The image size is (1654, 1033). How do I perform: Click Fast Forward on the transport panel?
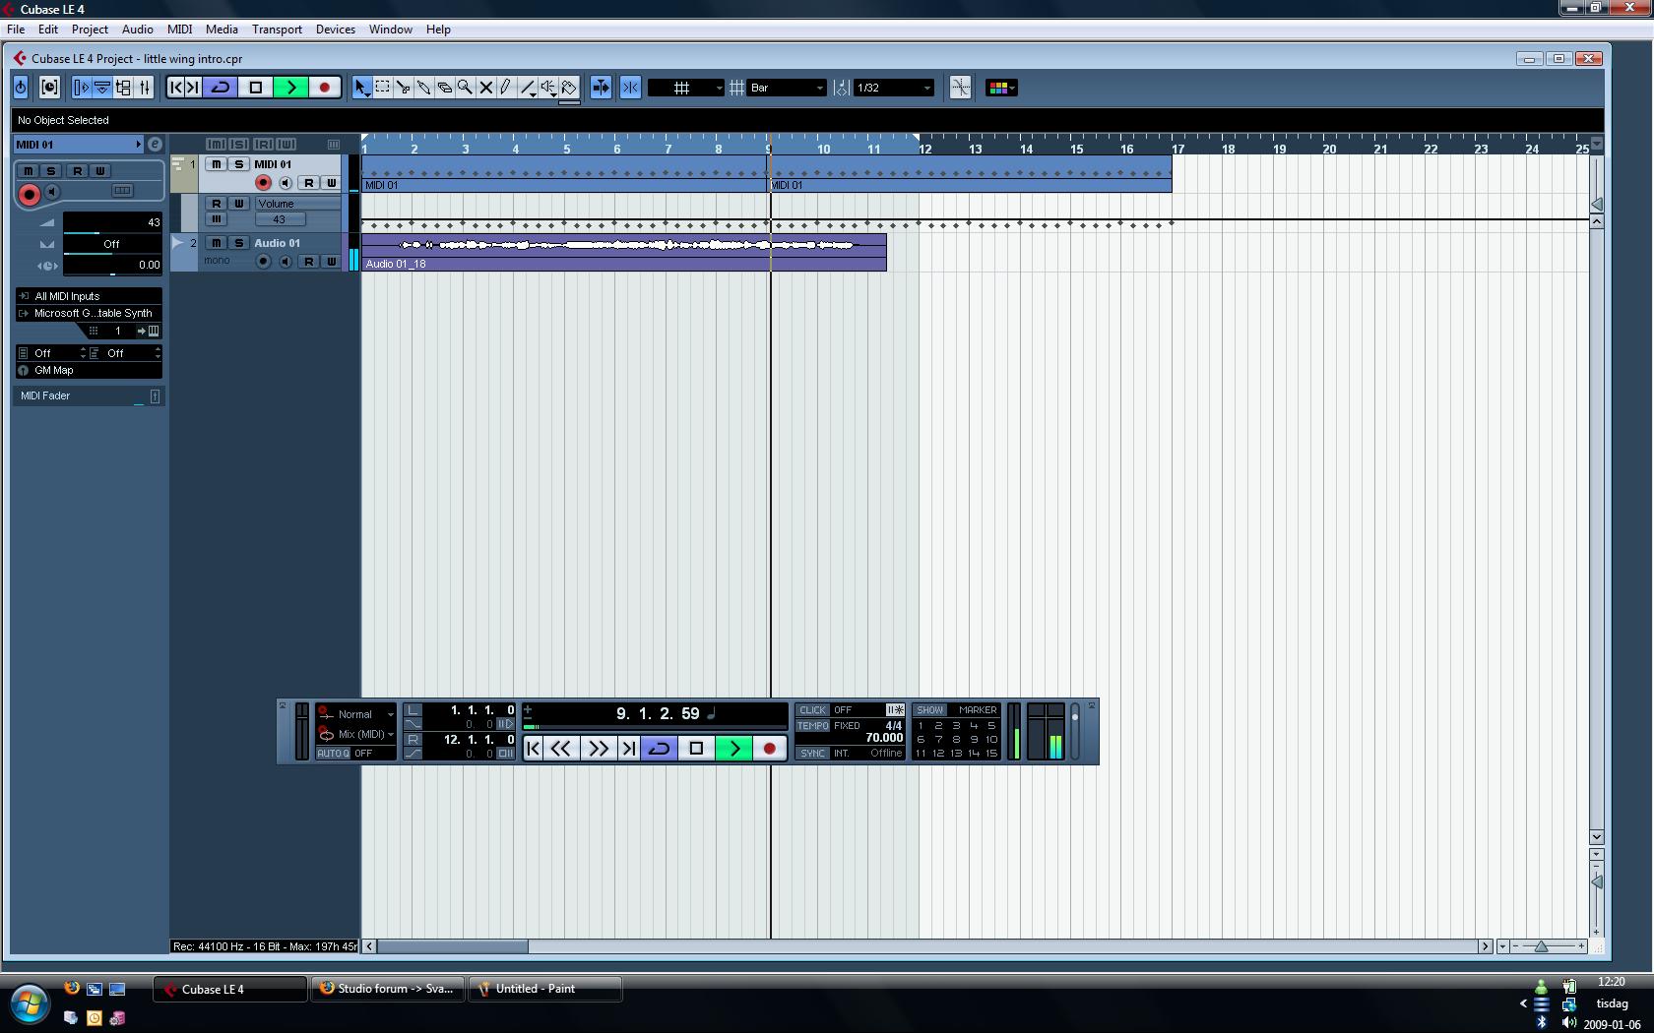(x=598, y=749)
